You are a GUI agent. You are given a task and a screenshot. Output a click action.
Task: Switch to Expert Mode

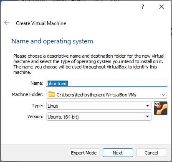coord(84,153)
